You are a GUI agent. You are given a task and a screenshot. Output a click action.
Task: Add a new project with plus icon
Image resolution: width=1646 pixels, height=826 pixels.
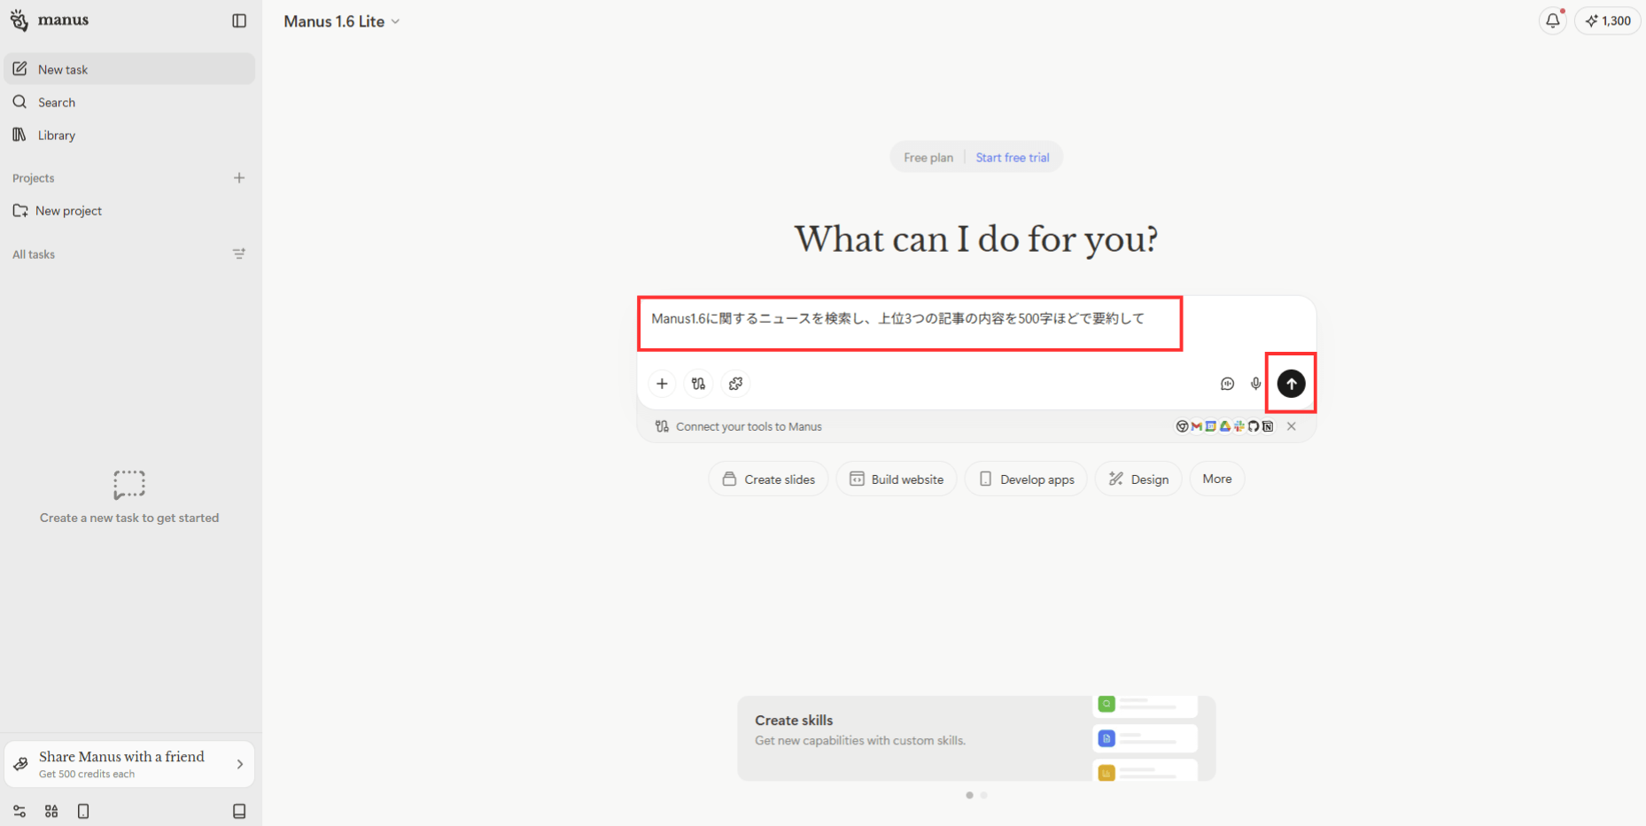(239, 178)
